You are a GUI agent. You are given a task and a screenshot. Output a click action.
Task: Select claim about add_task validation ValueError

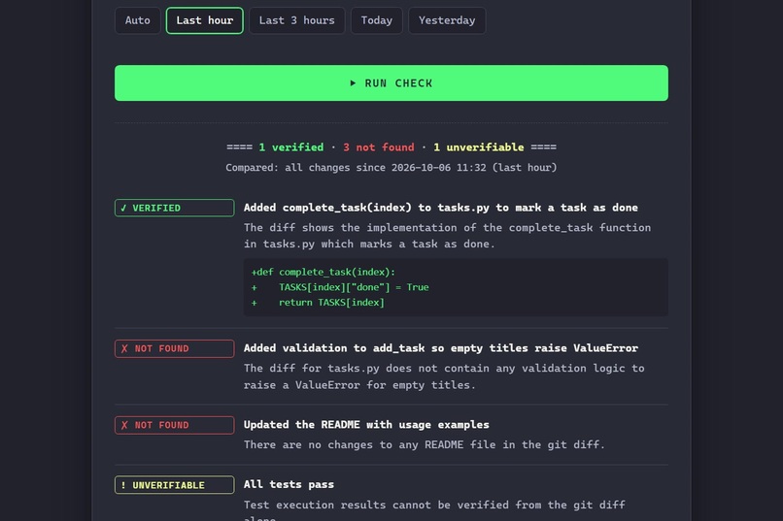441,348
